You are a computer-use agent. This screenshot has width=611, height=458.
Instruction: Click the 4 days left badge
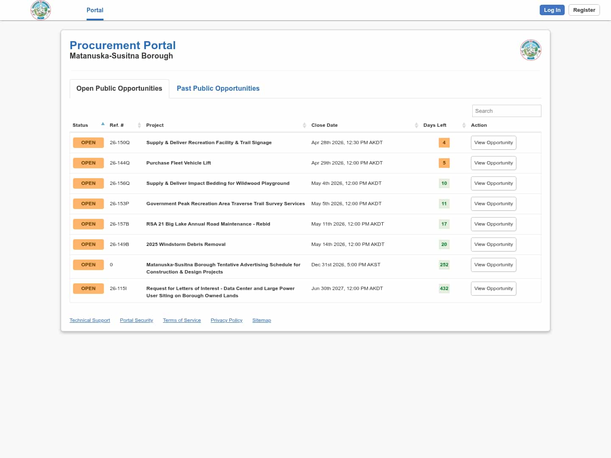click(444, 142)
